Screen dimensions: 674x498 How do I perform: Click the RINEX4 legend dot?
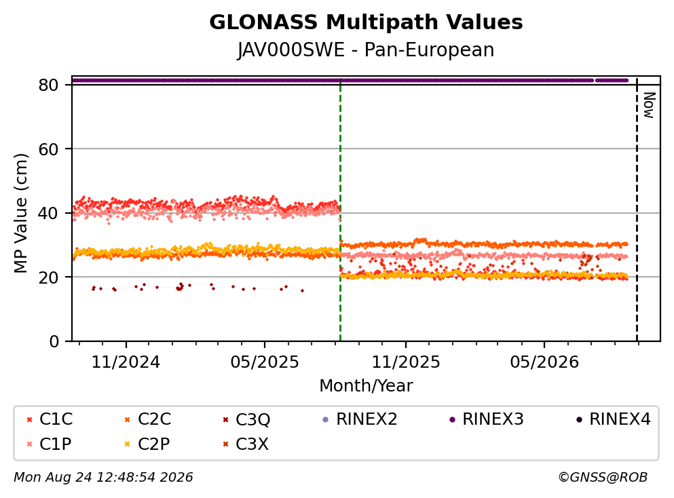(579, 420)
